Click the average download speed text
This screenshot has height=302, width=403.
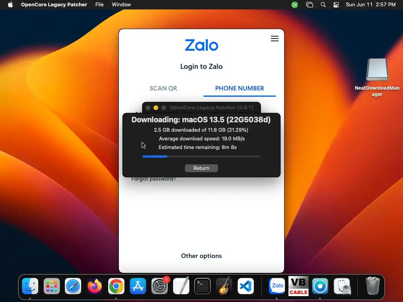pos(202,139)
